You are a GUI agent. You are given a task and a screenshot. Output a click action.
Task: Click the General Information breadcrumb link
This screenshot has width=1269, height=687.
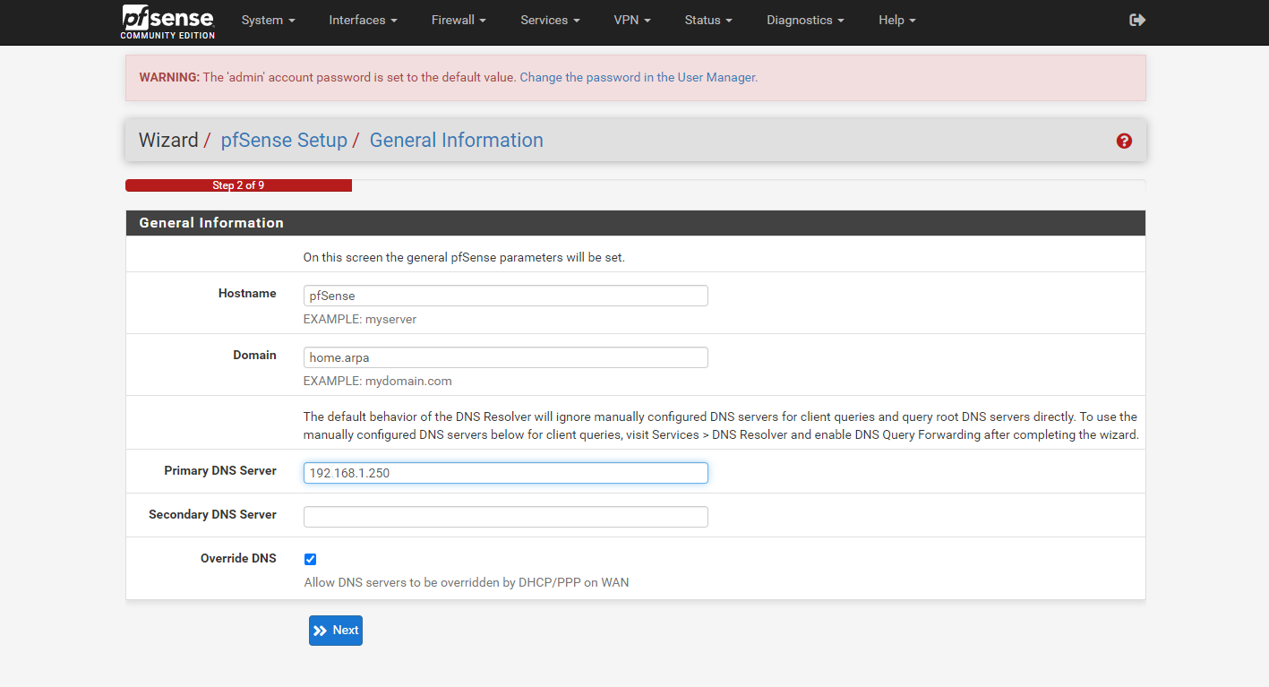tap(456, 141)
